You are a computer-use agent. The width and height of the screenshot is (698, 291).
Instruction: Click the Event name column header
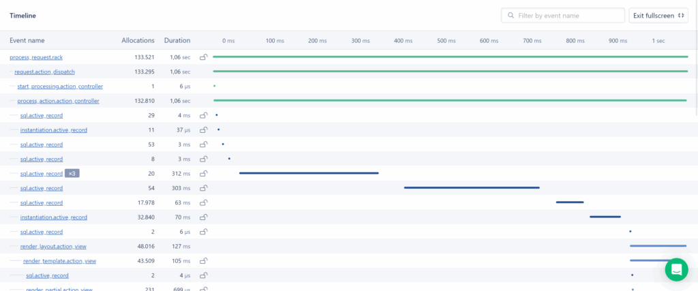(x=27, y=40)
